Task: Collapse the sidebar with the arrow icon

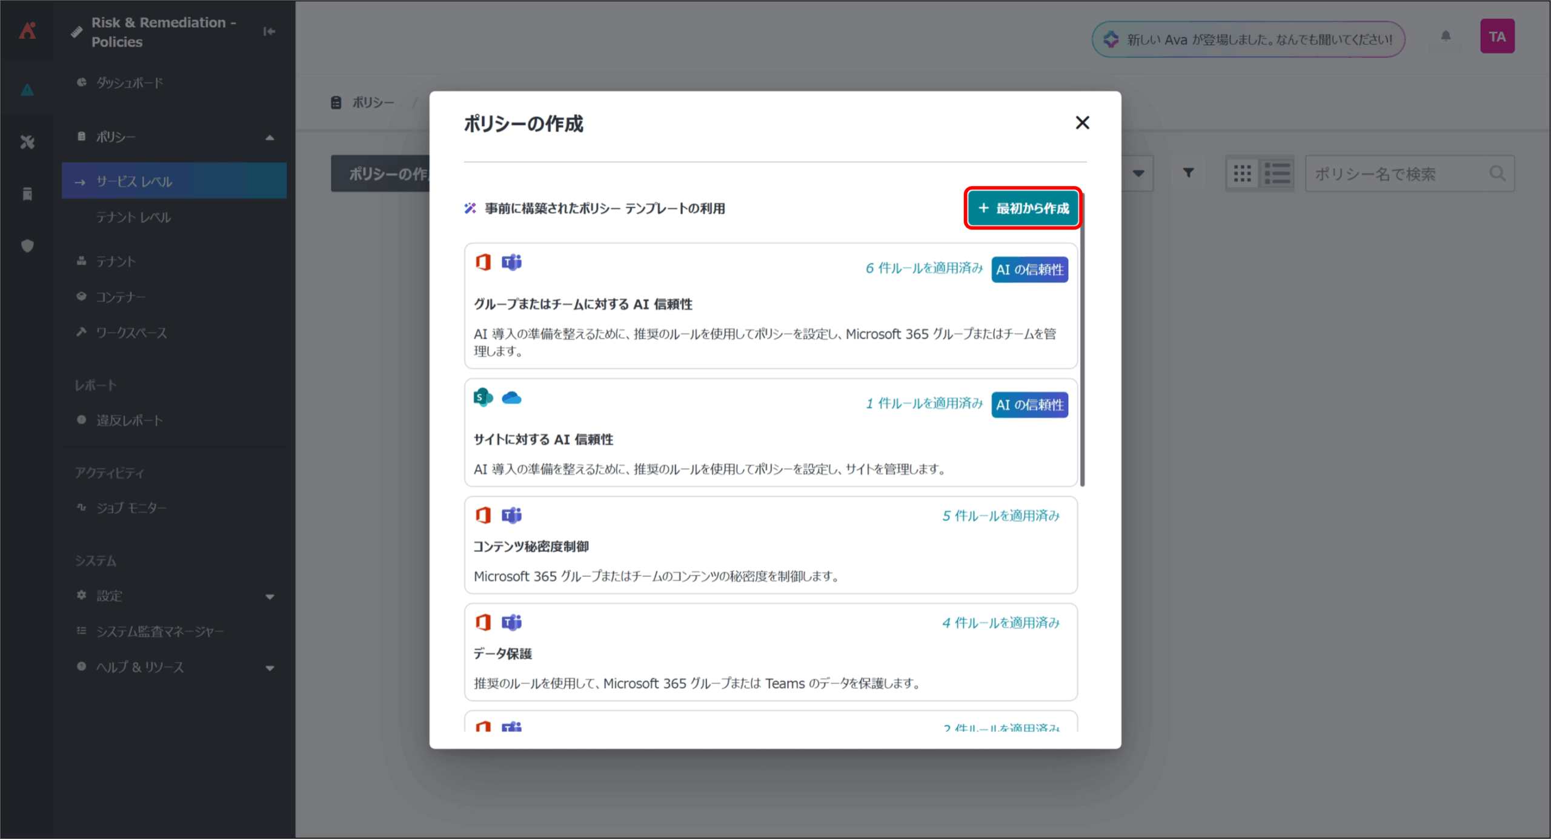Action: (x=269, y=32)
